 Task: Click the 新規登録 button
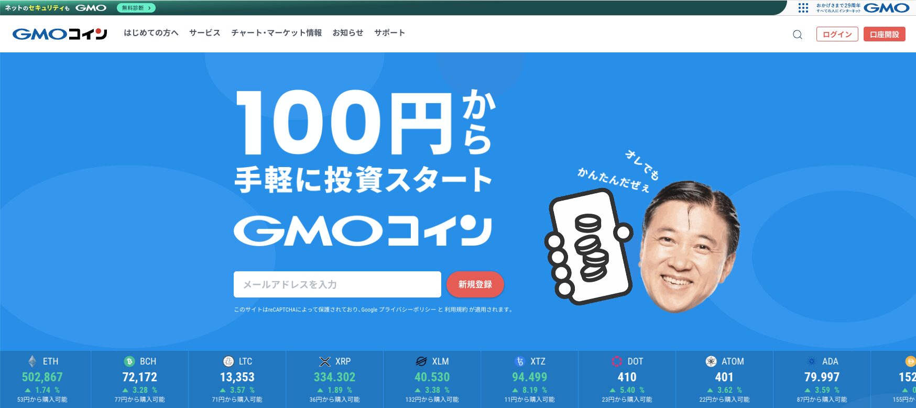tap(475, 284)
